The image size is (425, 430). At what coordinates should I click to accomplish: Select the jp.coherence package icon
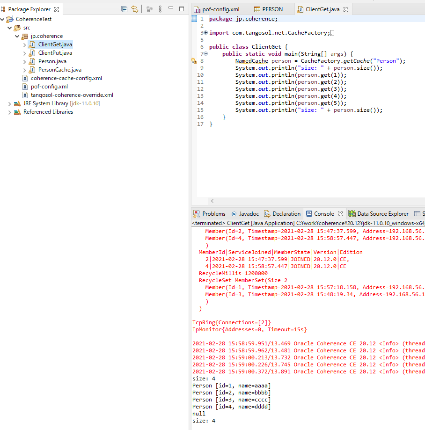pos(25,36)
